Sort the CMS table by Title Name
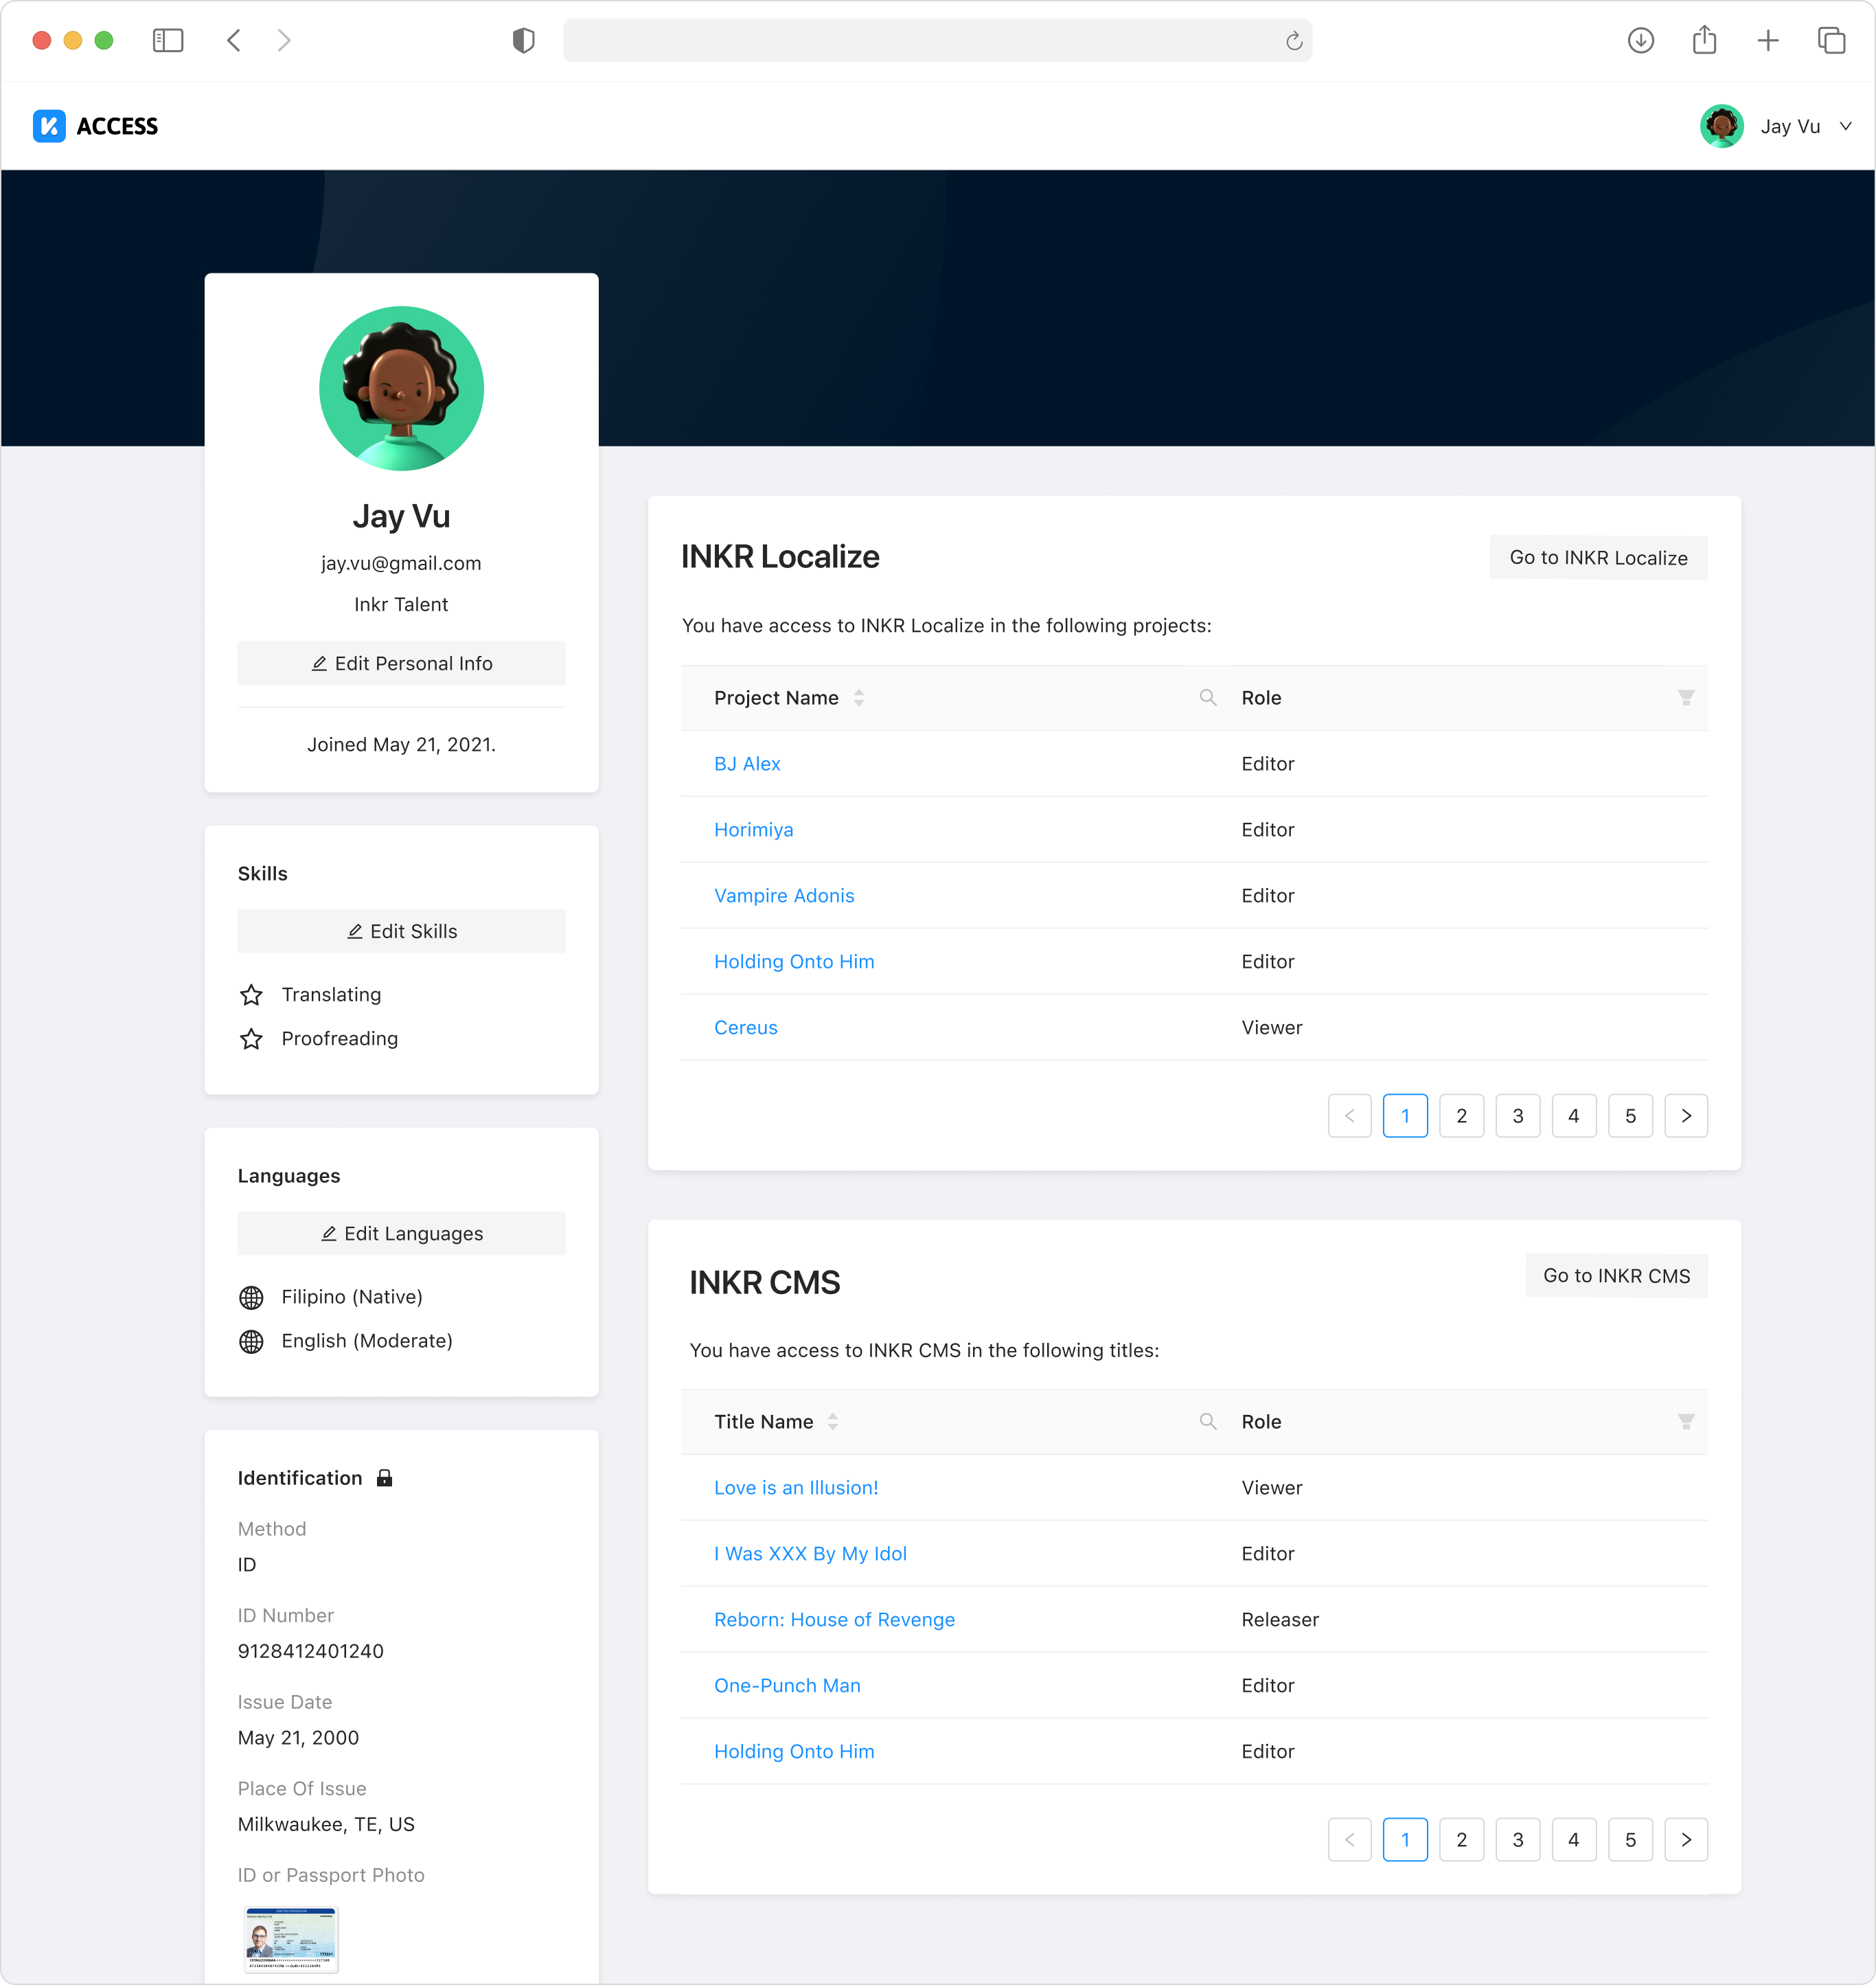Image resolution: width=1876 pixels, height=1985 pixels. (832, 1421)
